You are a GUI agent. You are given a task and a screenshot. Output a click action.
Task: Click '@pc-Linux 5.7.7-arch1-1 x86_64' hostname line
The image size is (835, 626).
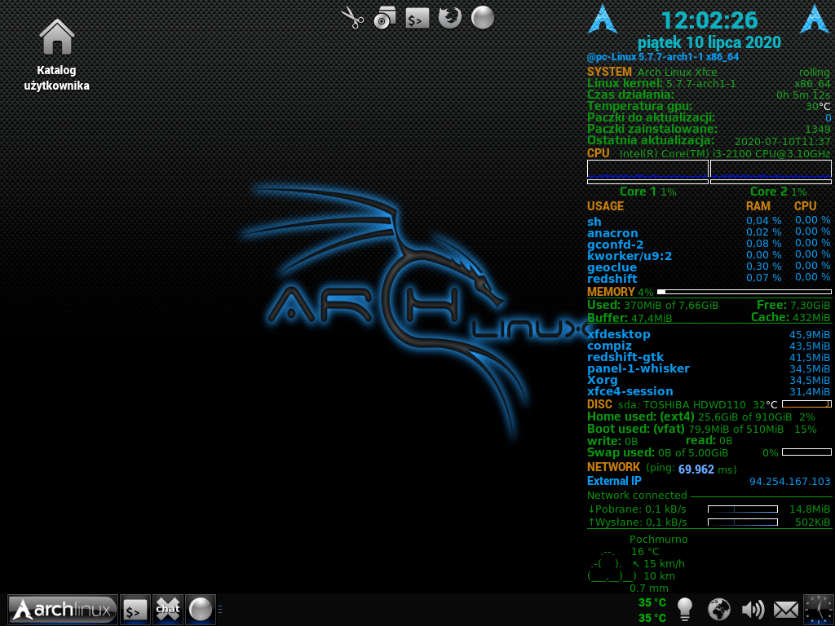coord(662,57)
